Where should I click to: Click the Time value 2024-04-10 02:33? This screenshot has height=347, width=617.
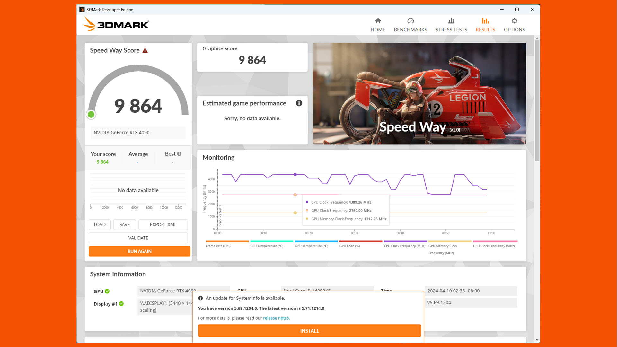click(471, 291)
